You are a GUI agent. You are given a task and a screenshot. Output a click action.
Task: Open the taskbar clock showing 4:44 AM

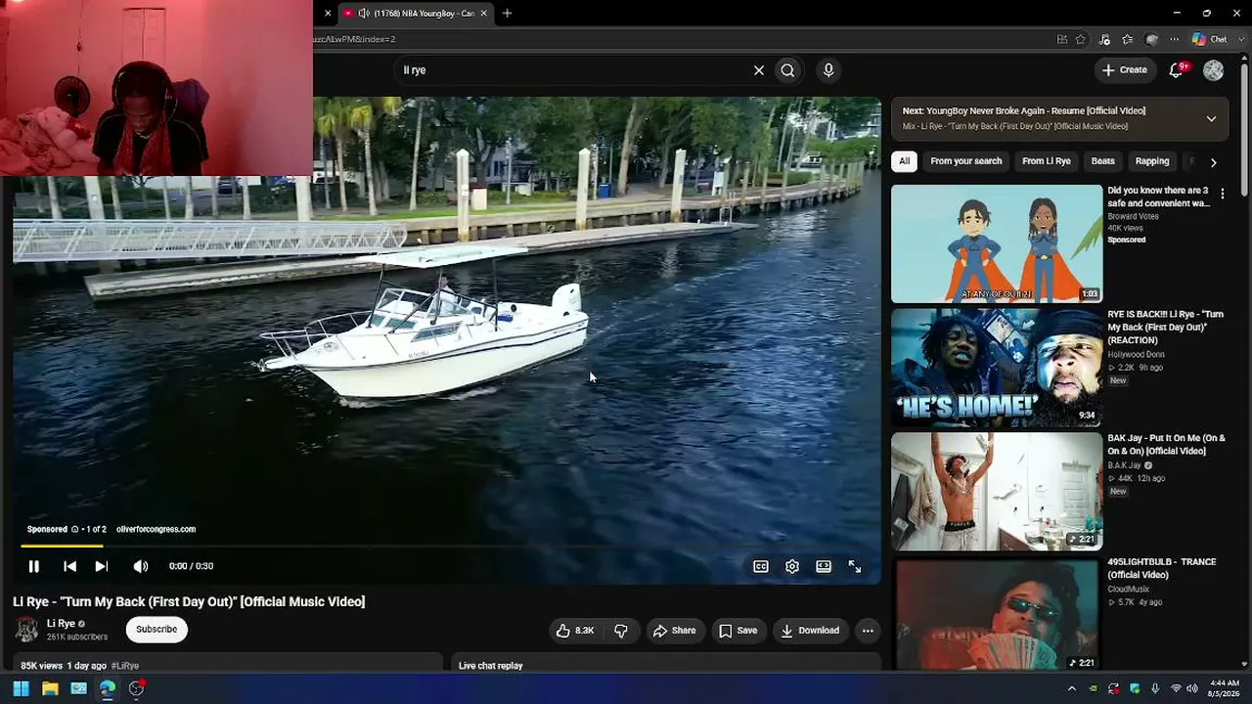(x=1224, y=688)
